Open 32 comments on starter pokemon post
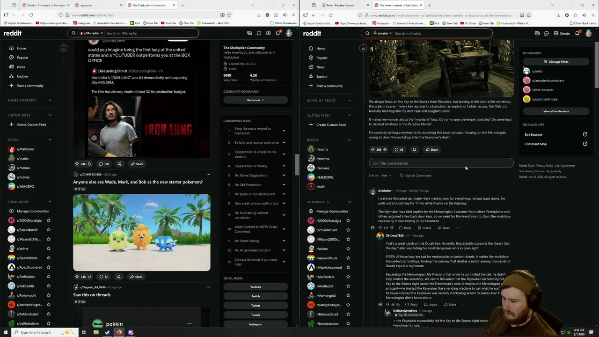599x337 pixels. tap(103, 277)
